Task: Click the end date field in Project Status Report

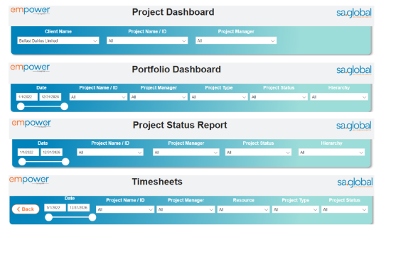Action: pos(51,153)
